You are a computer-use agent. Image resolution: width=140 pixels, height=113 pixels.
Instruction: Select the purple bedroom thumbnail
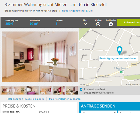[x=33, y=90]
